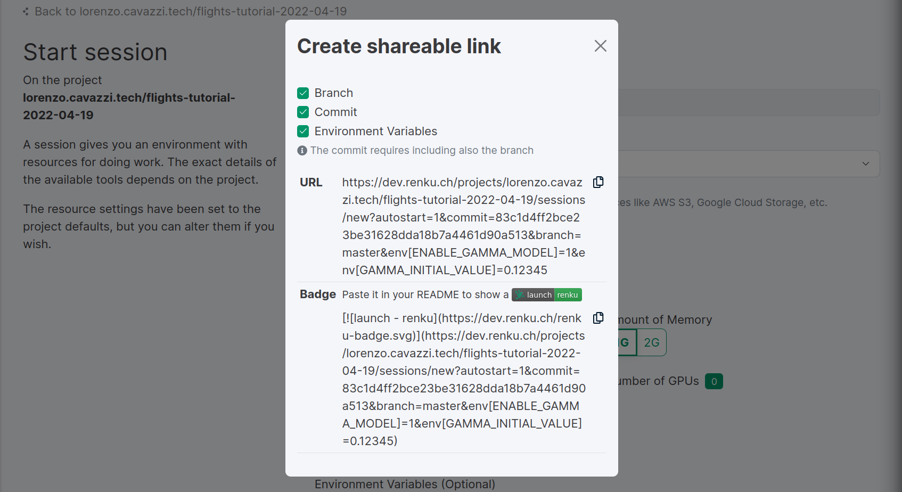Click the Environment Variables (Optional) label
Screen dimensions: 902x492
(405, 484)
